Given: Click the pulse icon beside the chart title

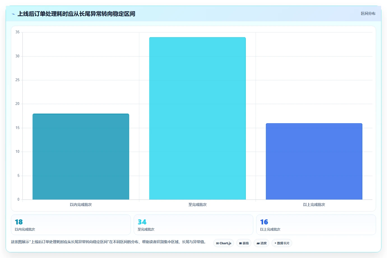Looking at the screenshot, I should pyautogui.click(x=13, y=14).
